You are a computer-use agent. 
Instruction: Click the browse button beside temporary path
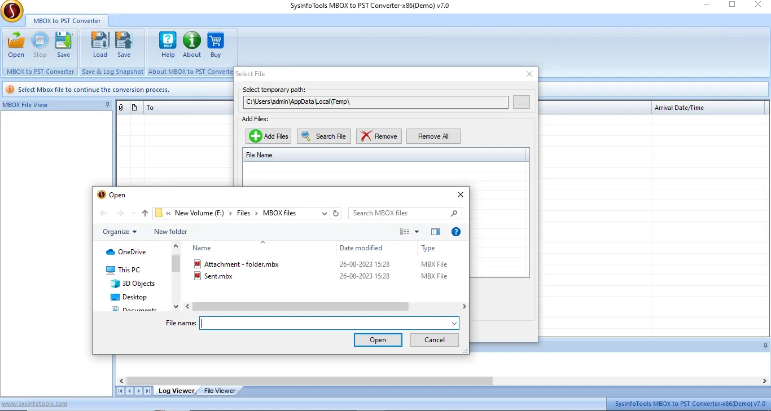522,102
